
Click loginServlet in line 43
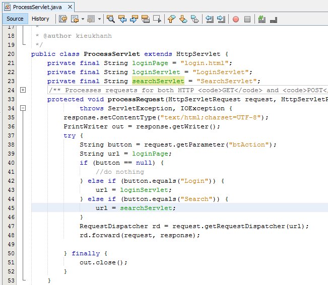coord(144,190)
